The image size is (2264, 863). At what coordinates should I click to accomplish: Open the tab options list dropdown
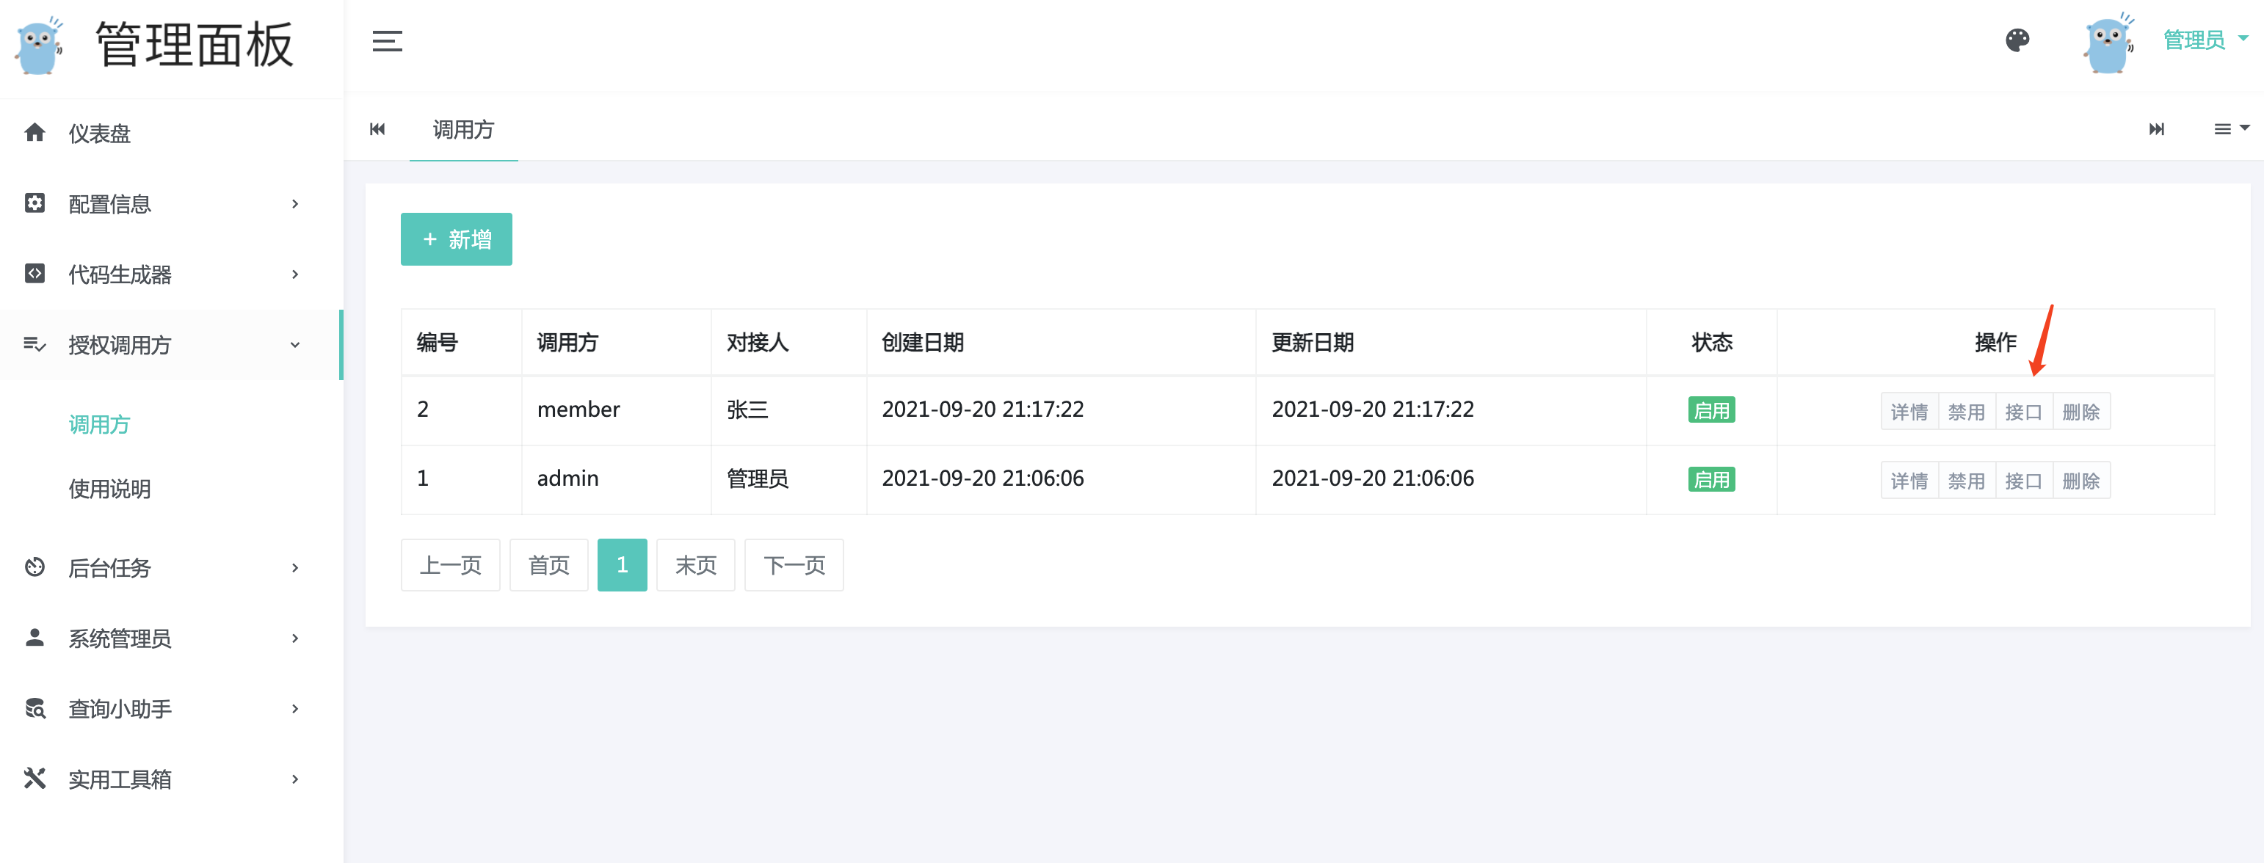[2229, 129]
